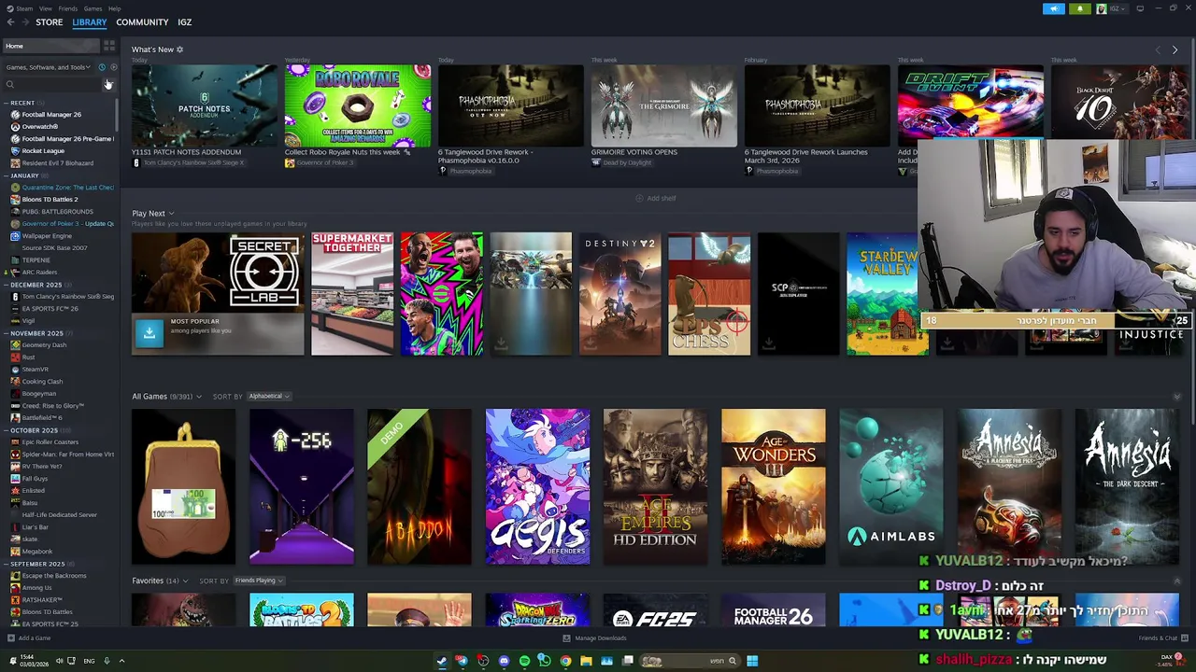This screenshot has width=1196, height=672.
Task: Open the IGZ profile tab
Action: click(185, 22)
